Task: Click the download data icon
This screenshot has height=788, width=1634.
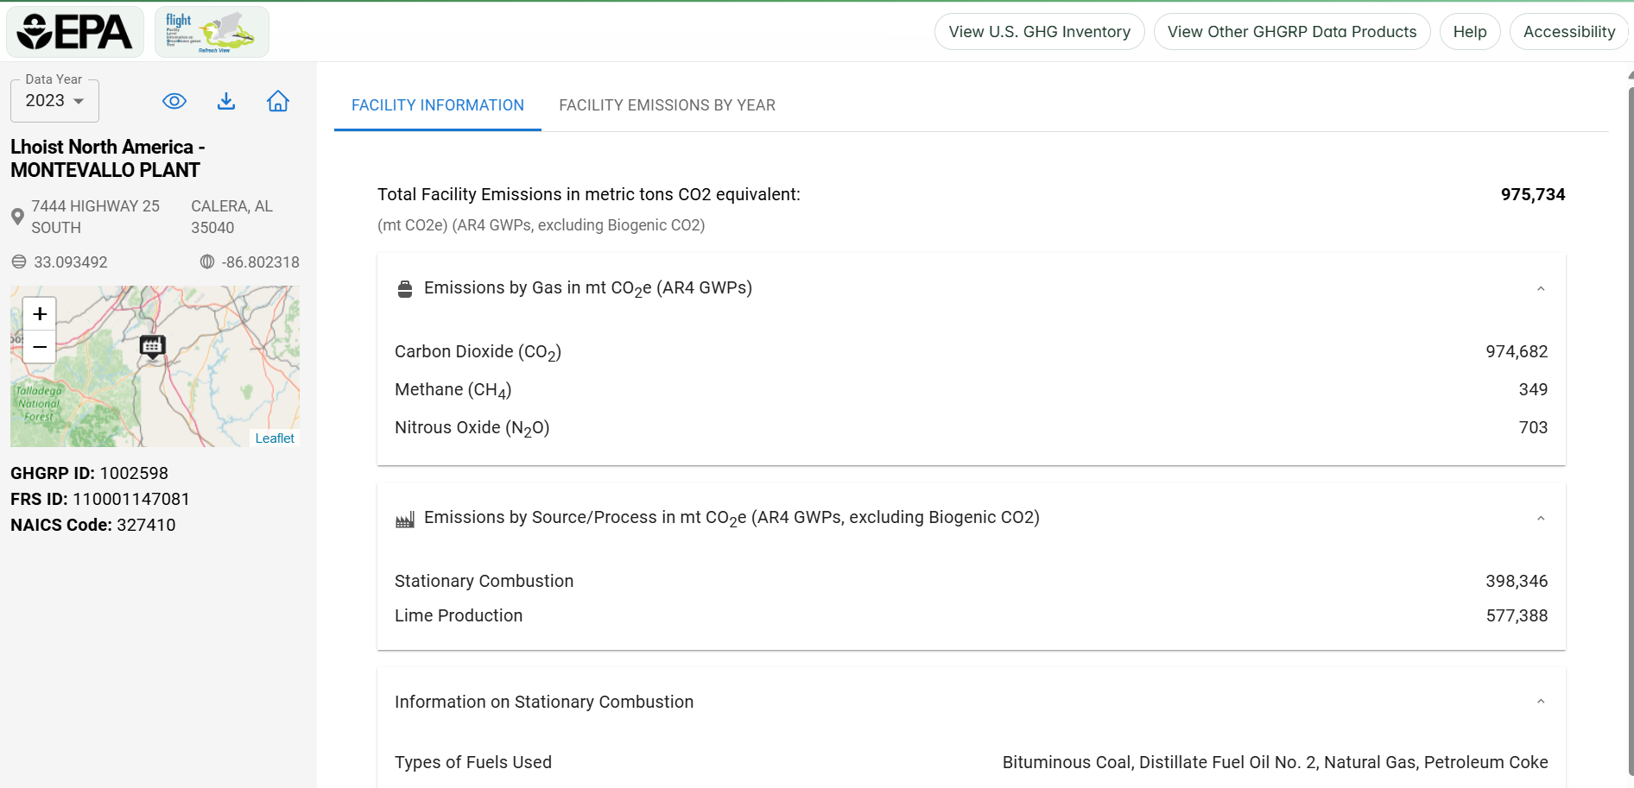Action: pyautogui.click(x=226, y=101)
